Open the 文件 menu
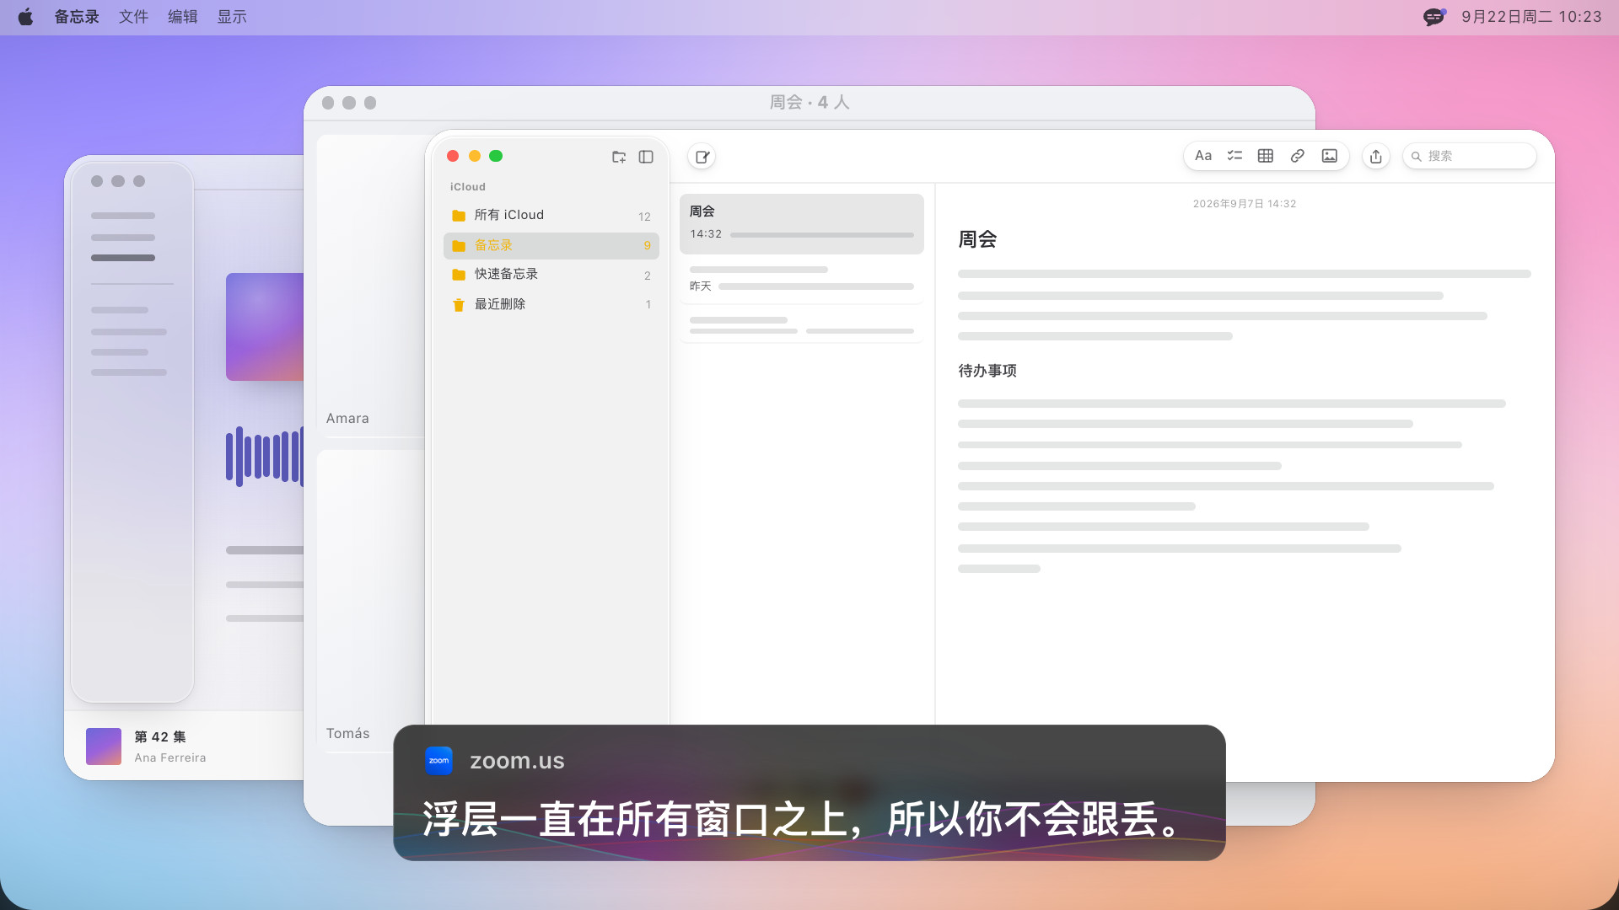The height and width of the screenshot is (910, 1619). click(133, 17)
